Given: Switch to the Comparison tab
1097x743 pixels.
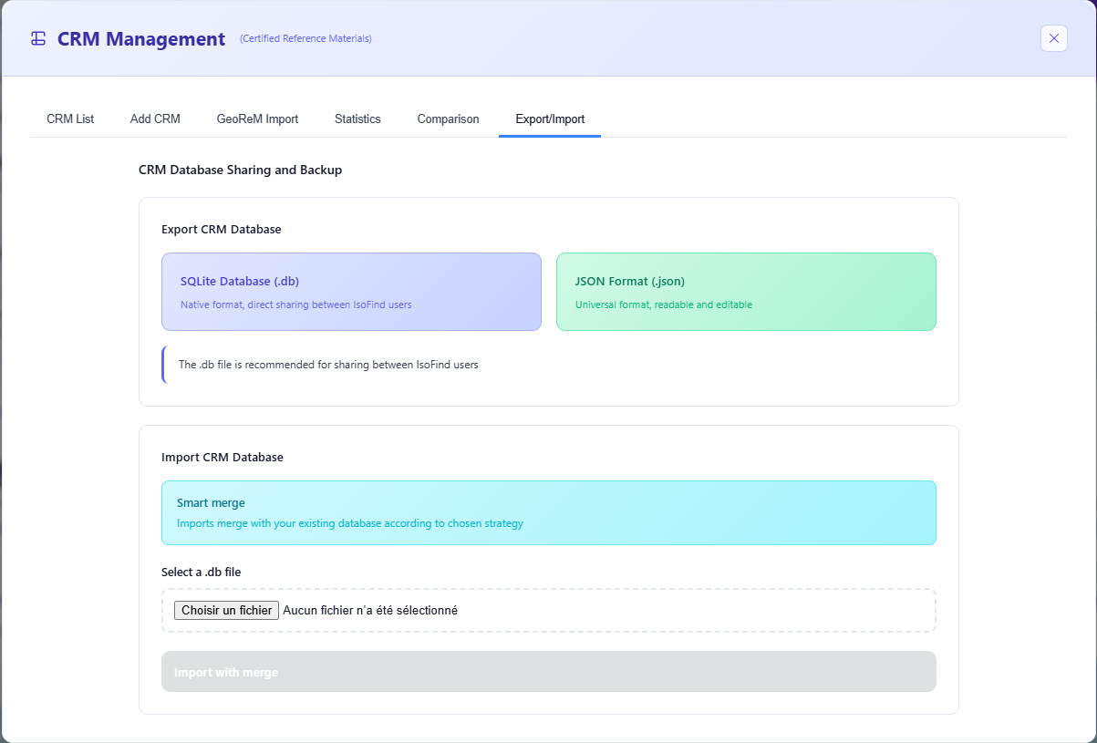Looking at the screenshot, I should click(x=448, y=119).
